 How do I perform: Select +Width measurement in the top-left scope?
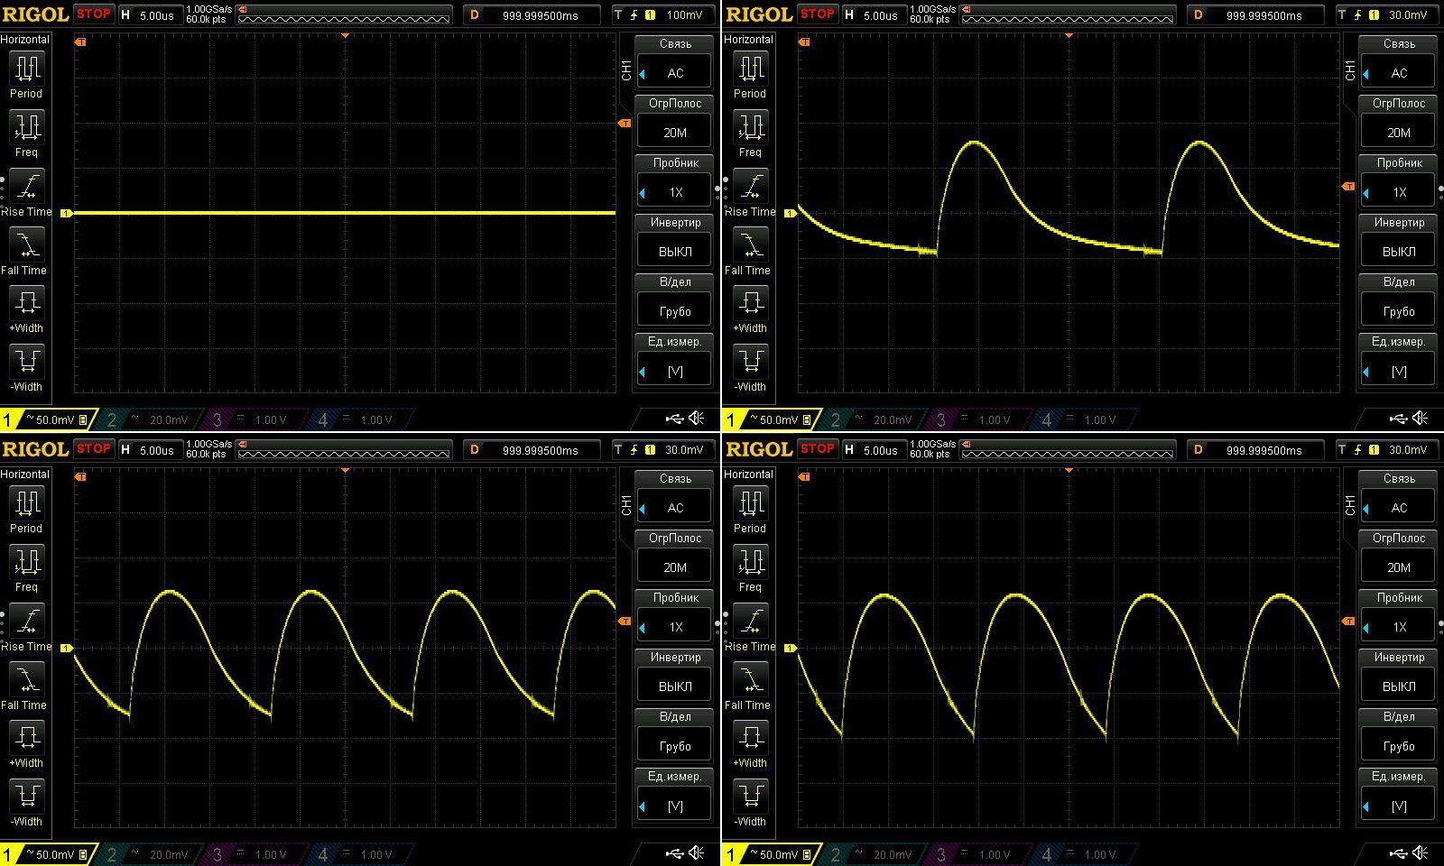pos(26,309)
